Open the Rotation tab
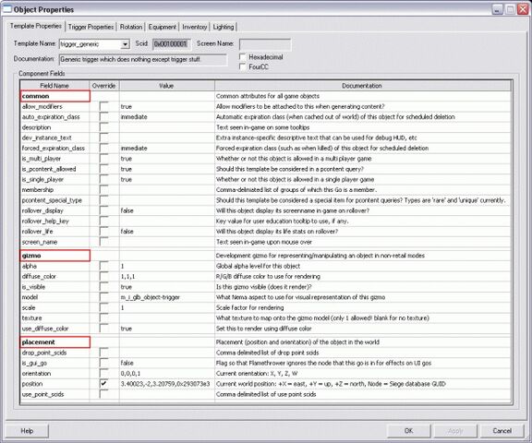This screenshot has width=532, height=443. [x=131, y=27]
